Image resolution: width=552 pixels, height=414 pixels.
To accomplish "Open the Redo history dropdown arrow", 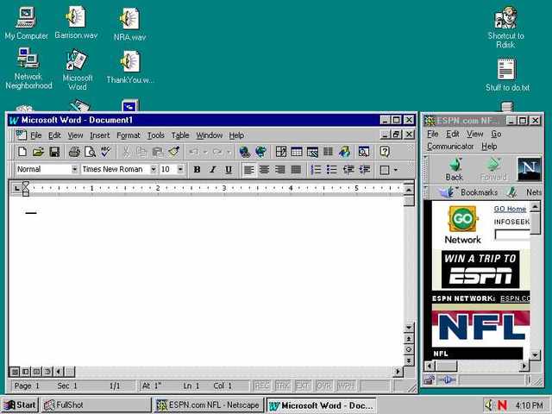I will (x=229, y=152).
